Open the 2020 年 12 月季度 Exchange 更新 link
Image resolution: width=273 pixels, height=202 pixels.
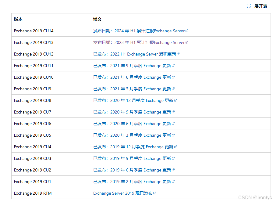tap(135, 100)
